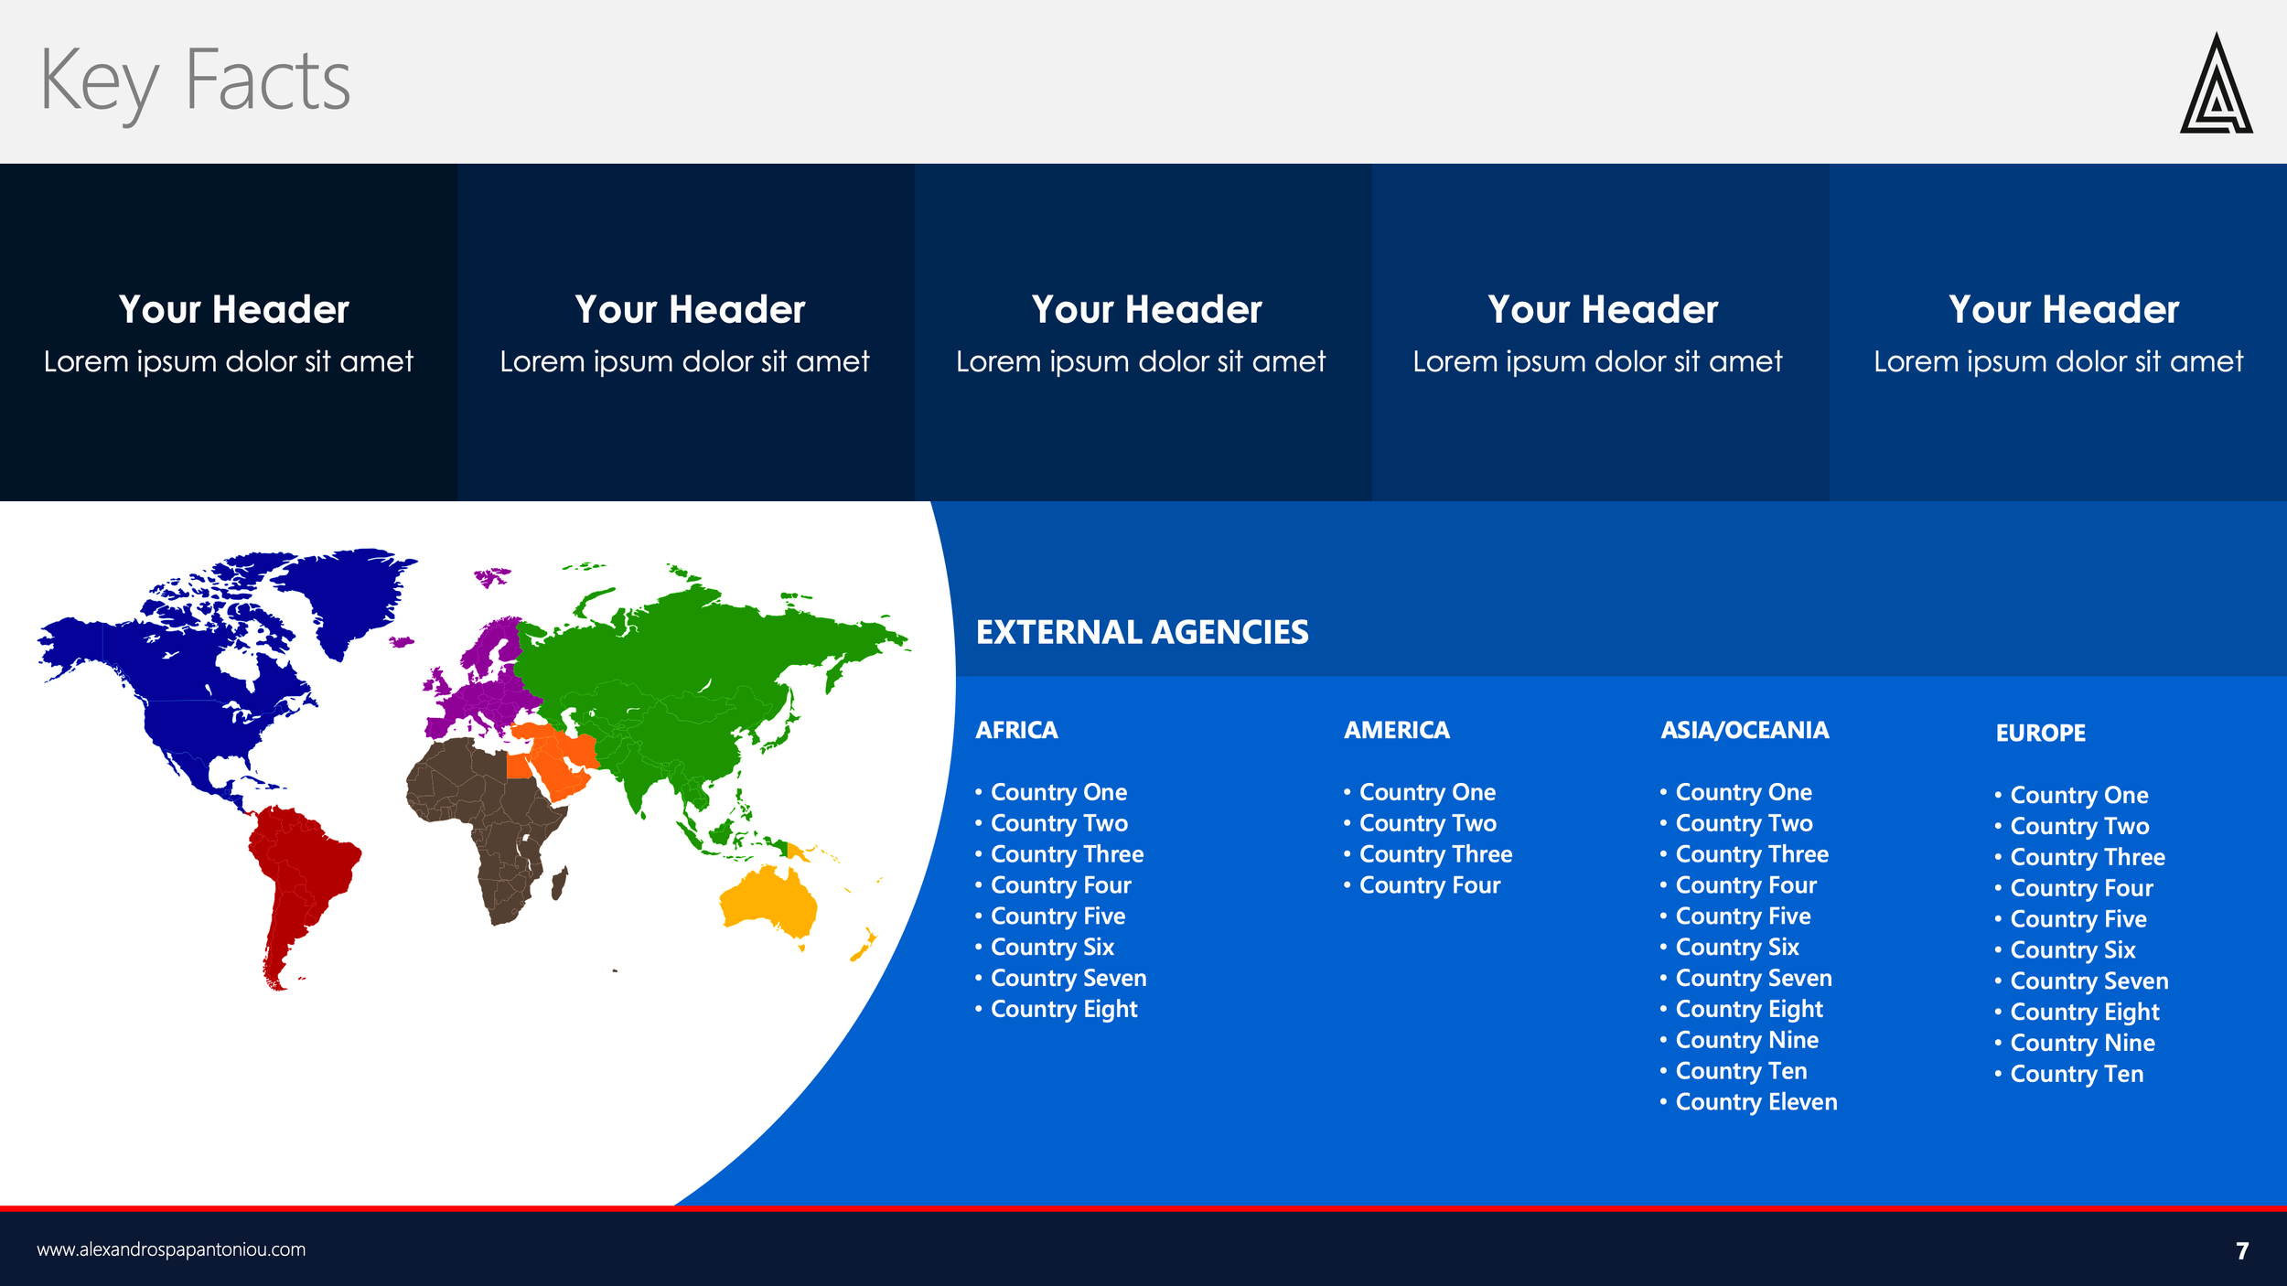Click the 'AMERICA' column heading

click(1397, 730)
